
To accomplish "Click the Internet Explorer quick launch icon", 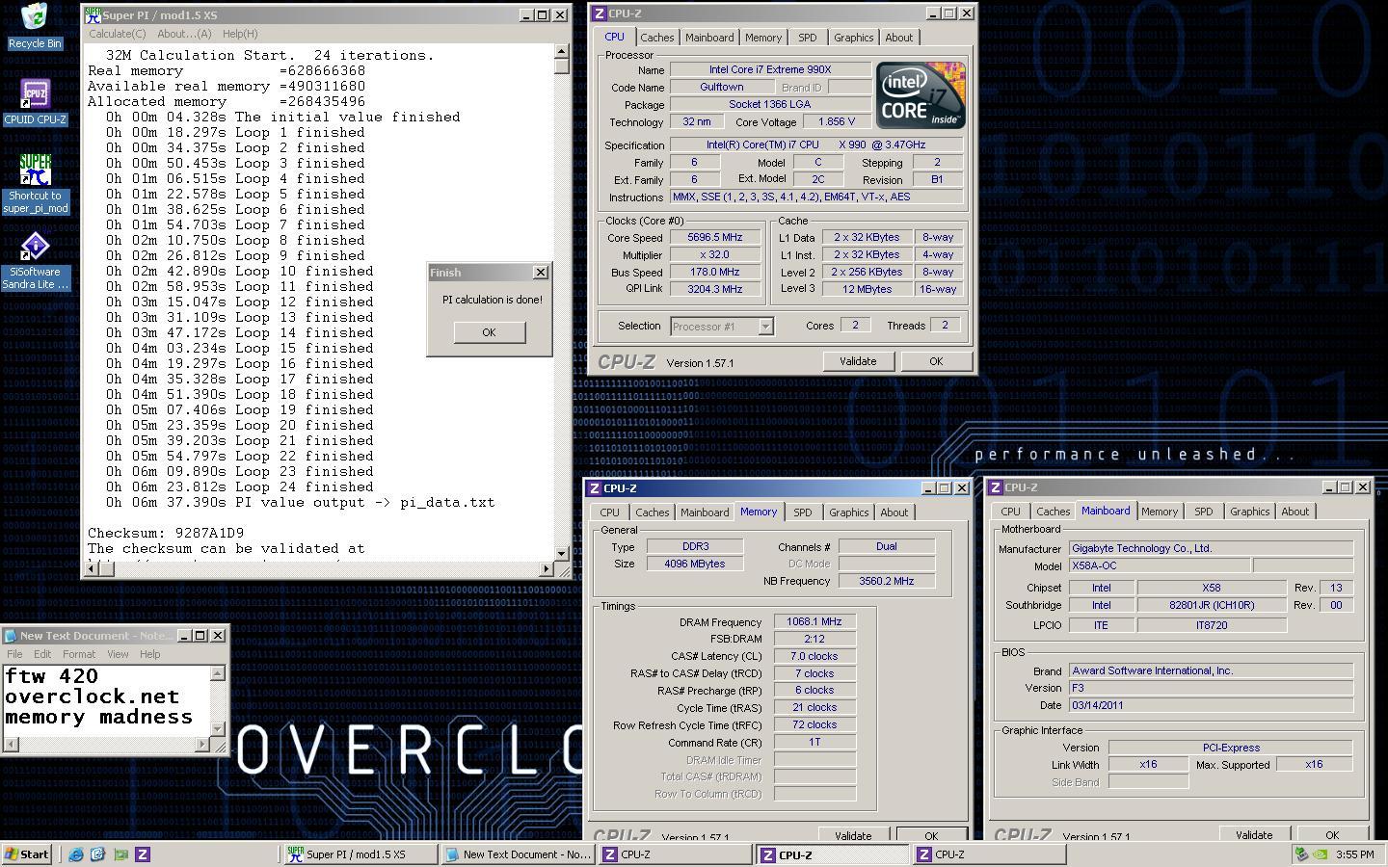I will [75, 854].
